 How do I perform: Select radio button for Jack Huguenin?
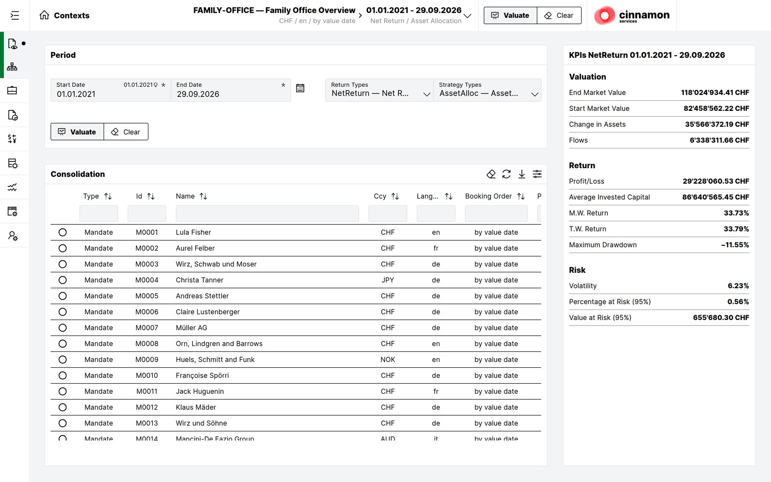point(63,391)
